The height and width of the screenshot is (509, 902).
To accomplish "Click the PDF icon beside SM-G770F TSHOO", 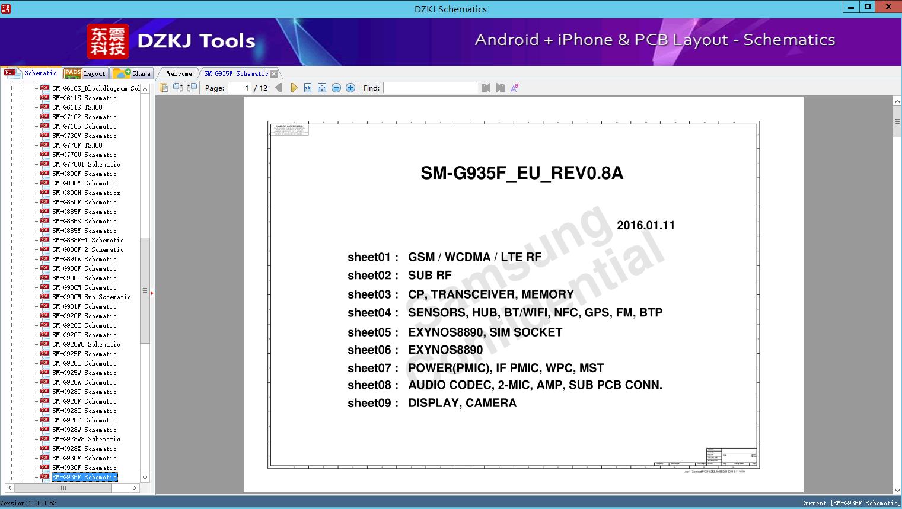I will coord(44,145).
